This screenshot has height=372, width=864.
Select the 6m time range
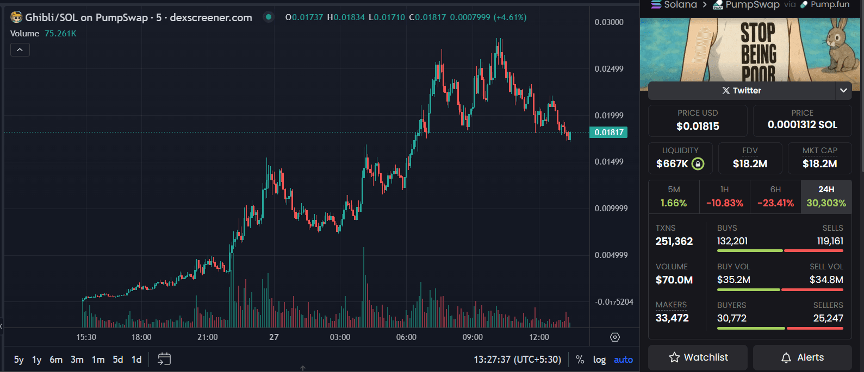pos(56,360)
